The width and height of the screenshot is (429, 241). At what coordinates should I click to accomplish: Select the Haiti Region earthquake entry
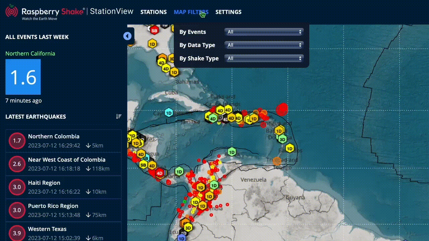(x=64, y=187)
